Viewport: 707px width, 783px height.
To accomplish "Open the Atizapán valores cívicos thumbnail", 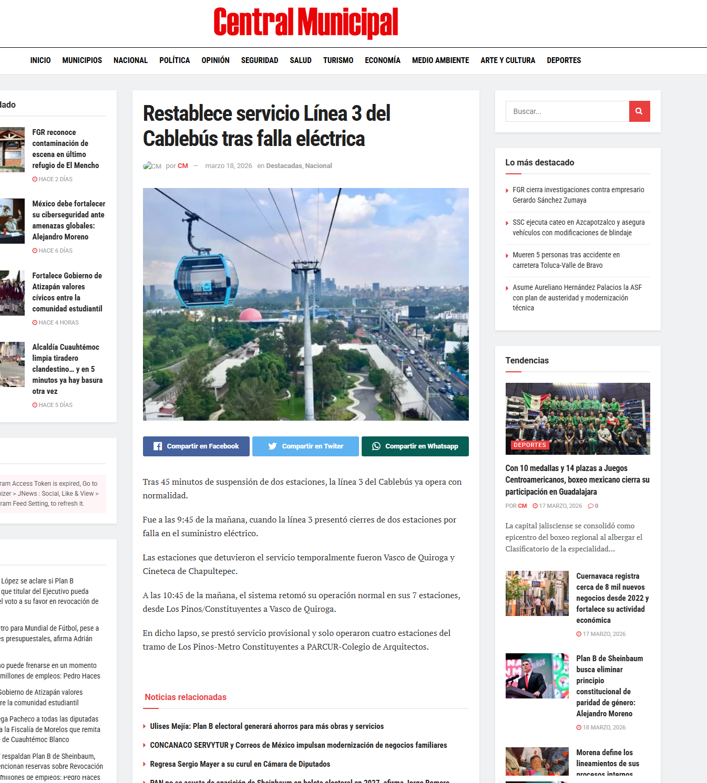I will click(12, 293).
